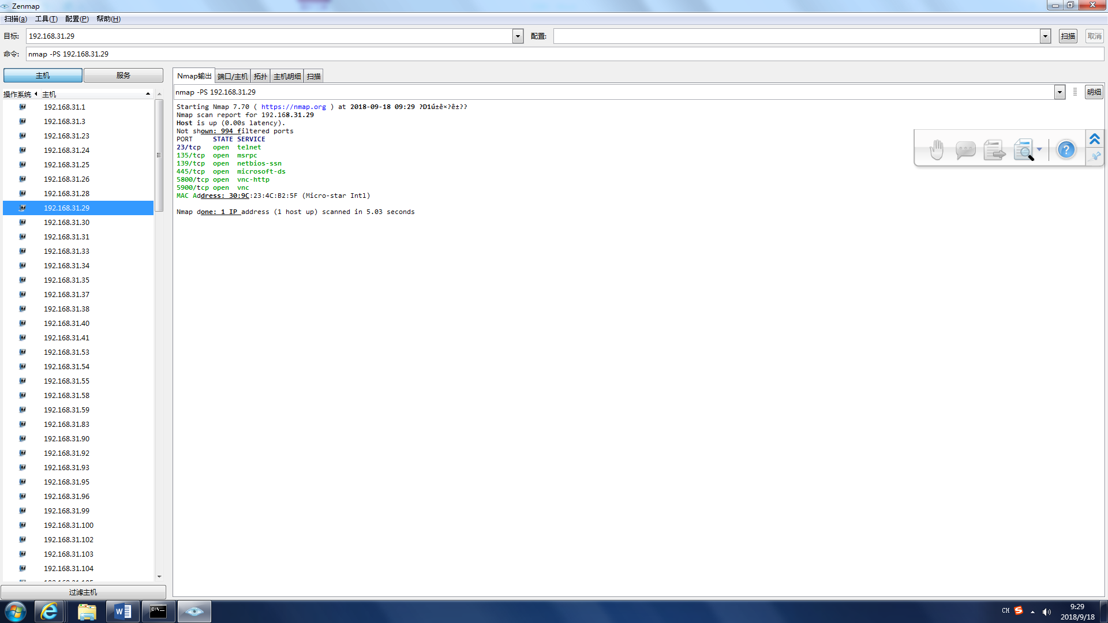1108x623 pixels.
Task: Open the 工具(T) menu
Action: tap(46, 19)
